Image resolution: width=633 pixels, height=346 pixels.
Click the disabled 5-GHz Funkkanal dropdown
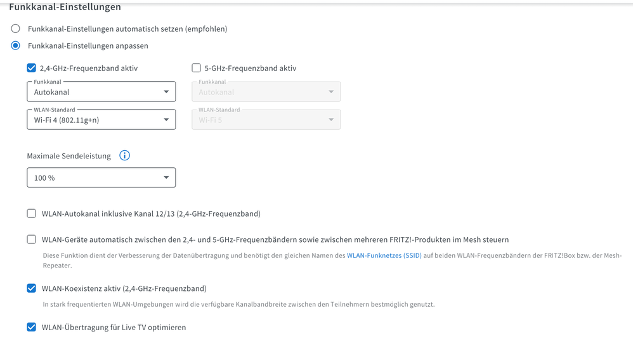tap(266, 92)
